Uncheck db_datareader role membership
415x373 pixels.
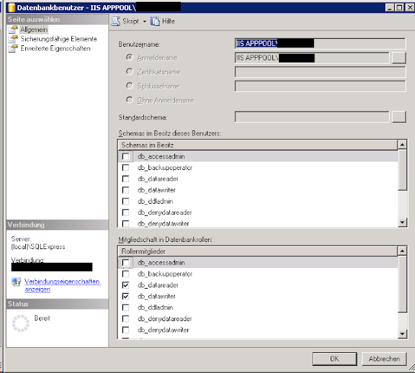point(126,285)
